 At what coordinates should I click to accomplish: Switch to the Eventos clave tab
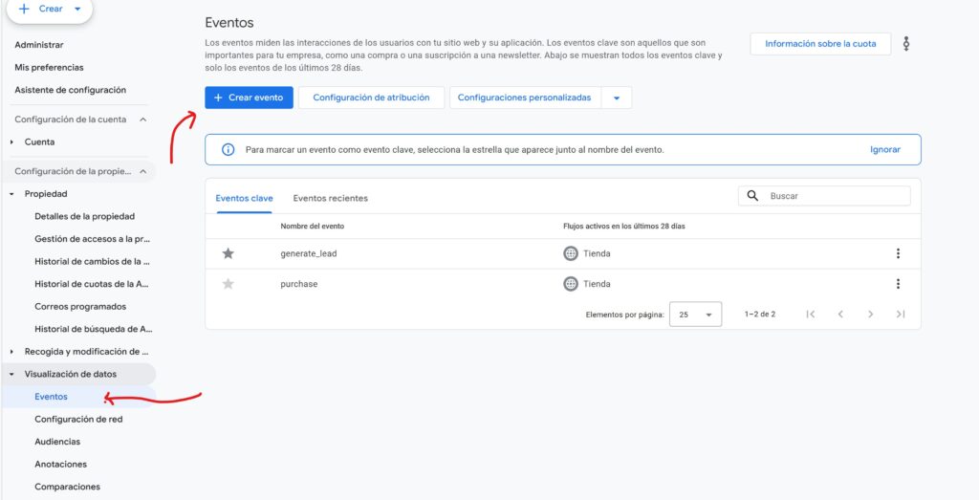click(244, 199)
